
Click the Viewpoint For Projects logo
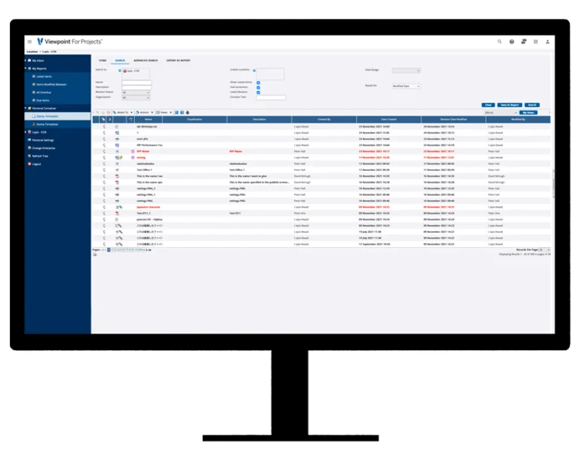click(70, 41)
